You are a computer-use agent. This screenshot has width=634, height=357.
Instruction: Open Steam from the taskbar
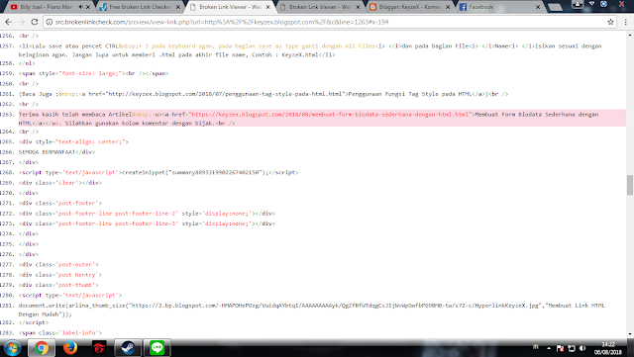click(128, 348)
